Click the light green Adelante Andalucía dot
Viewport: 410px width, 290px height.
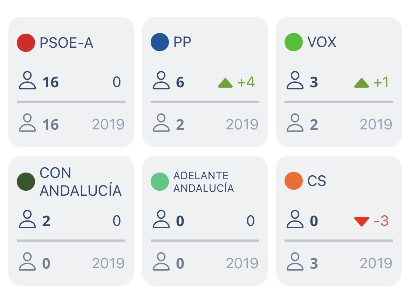(x=160, y=182)
